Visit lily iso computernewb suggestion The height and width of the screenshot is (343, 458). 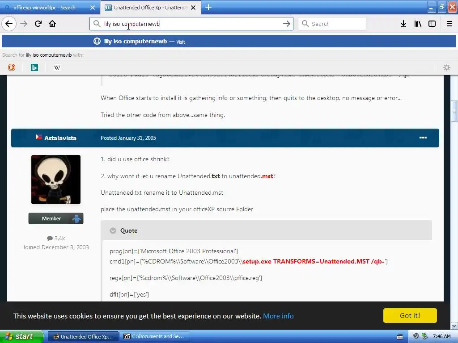click(x=229, y=42)
